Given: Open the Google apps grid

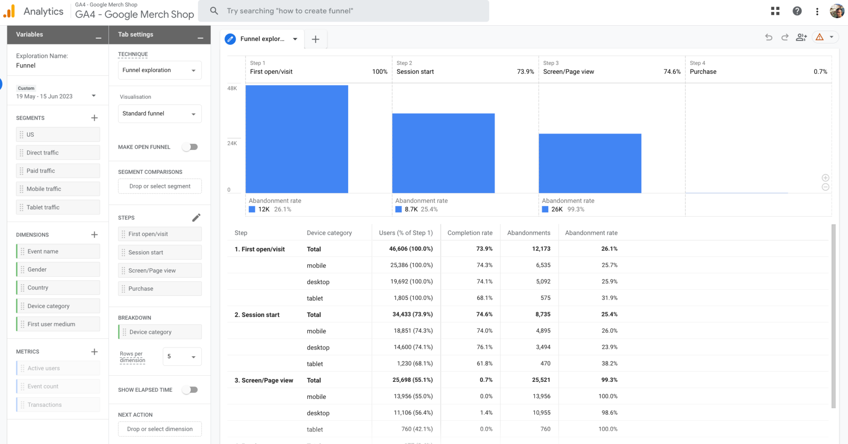Looking at the screenshot, I should point(775,11).
